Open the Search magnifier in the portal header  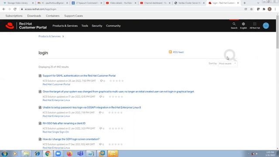click(x=234, y=26)
